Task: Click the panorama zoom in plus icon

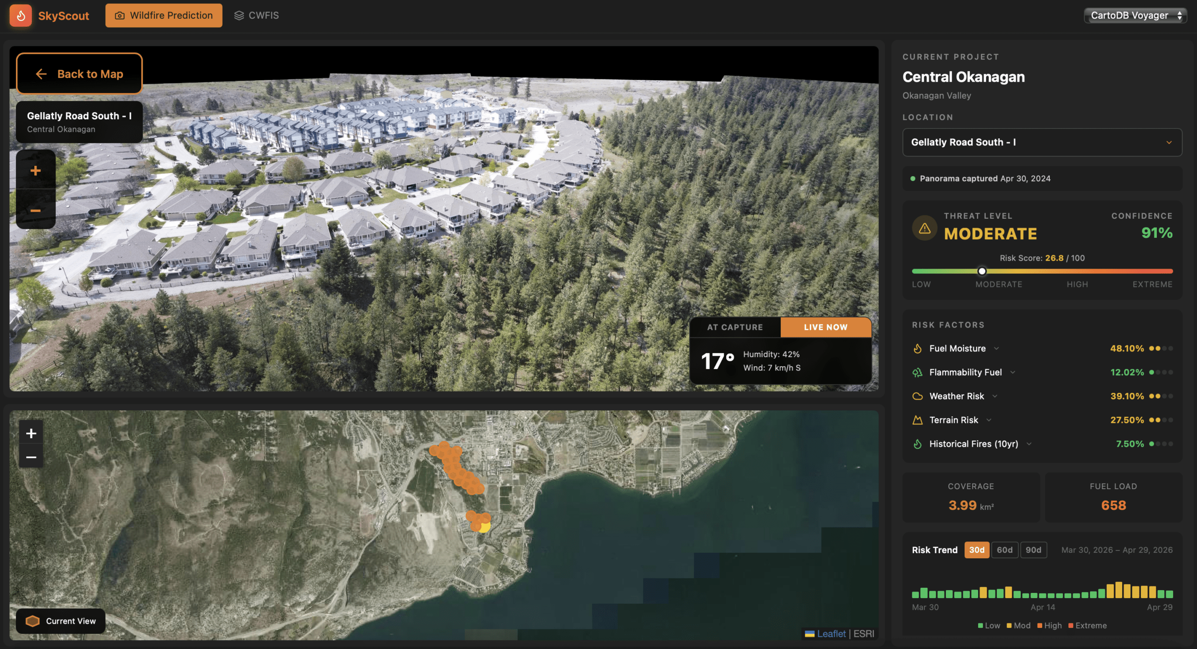Action: [x=36, y=171]
